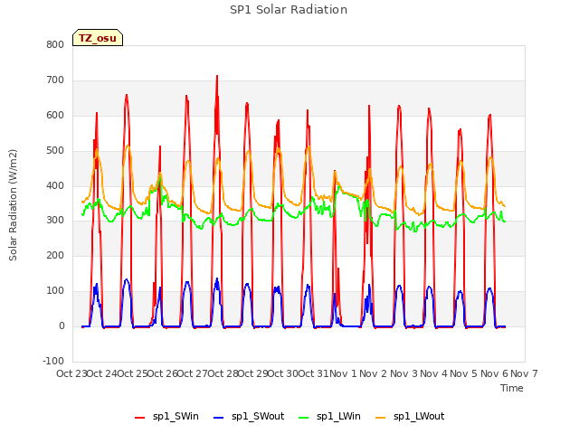This screenshot has width=579, height=434.
Task: Click the blue sp1_SWout legend color marker
Action: (x=219, y=418)
